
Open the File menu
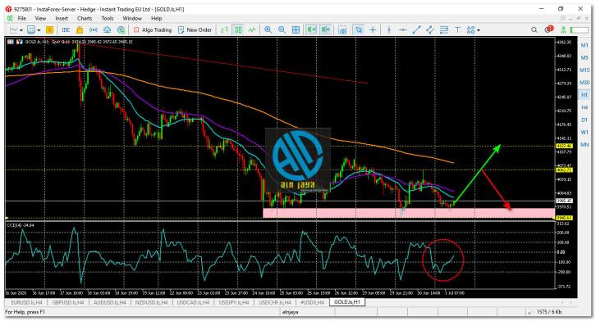[21, 18]
